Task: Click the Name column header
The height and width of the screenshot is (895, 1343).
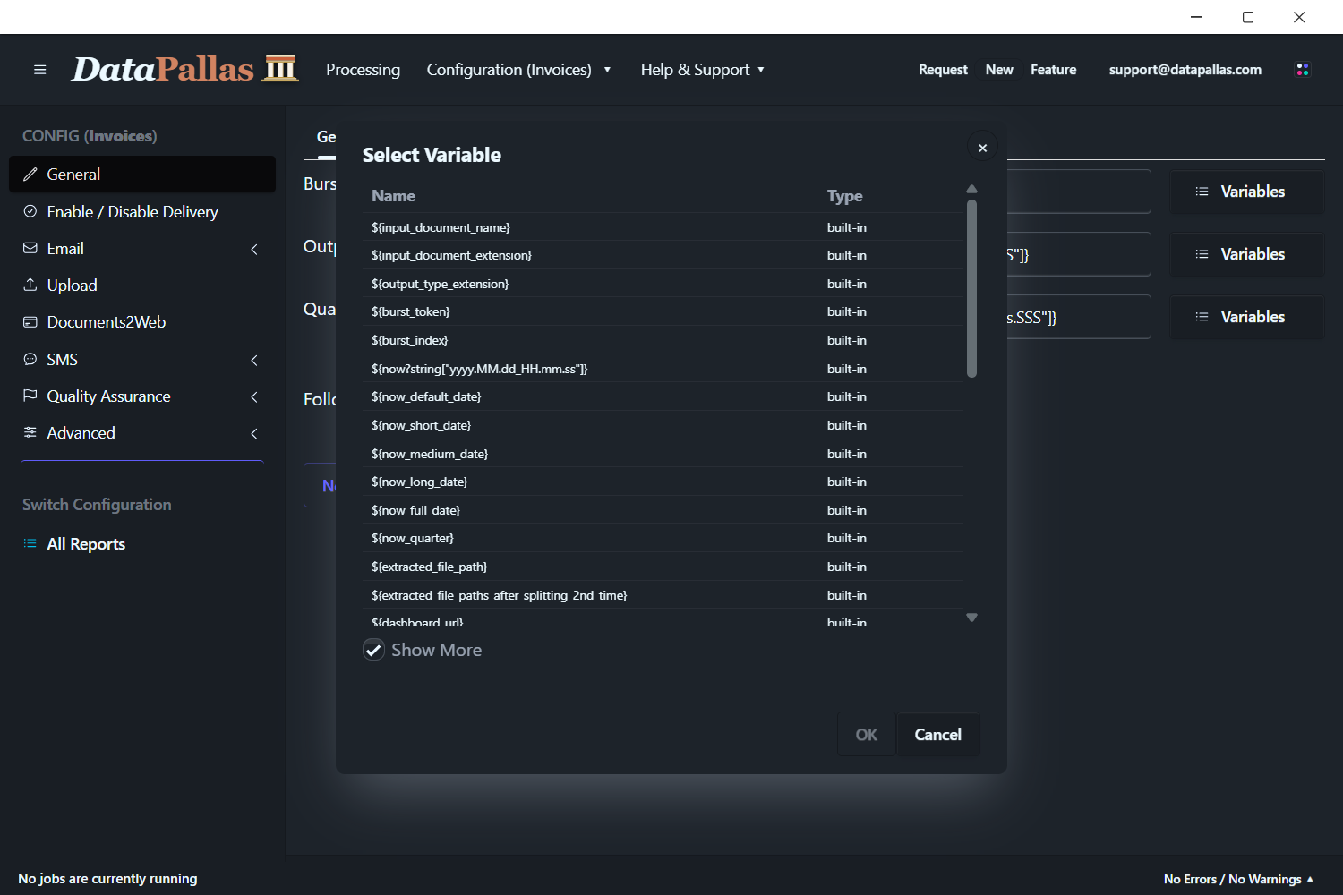Action: click(x=393, y=196)
